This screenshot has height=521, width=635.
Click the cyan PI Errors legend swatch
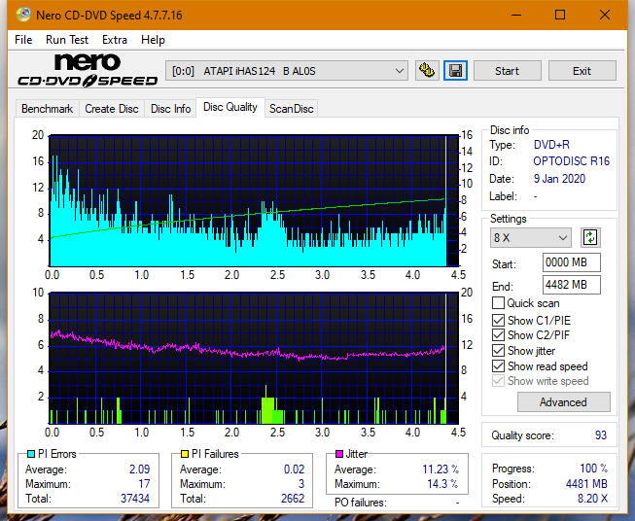31,454
